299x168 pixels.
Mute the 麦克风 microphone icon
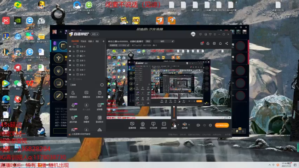coord(174,125)
